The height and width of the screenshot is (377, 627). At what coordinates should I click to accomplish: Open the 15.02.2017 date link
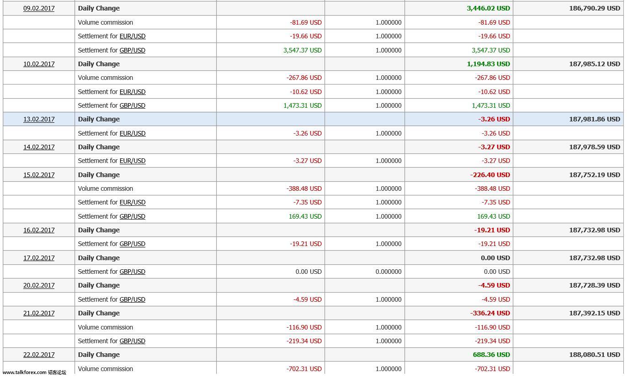[x=39, y=175]
